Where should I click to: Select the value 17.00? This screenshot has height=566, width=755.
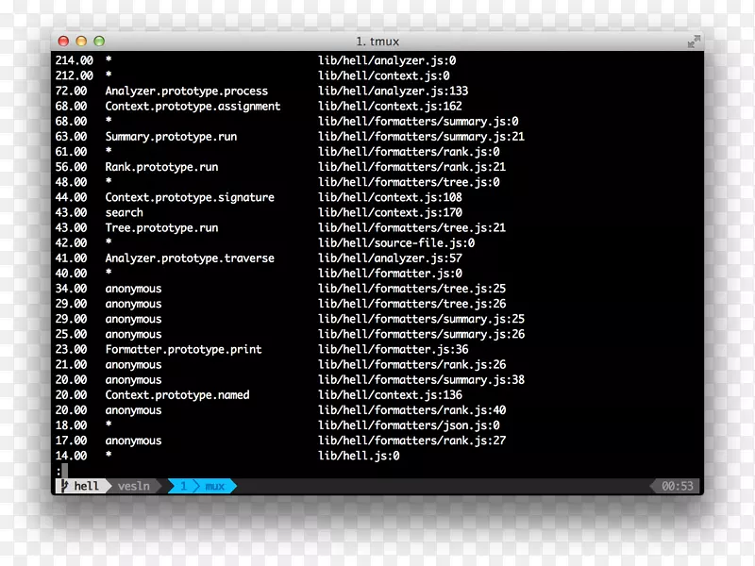point(71,441)
